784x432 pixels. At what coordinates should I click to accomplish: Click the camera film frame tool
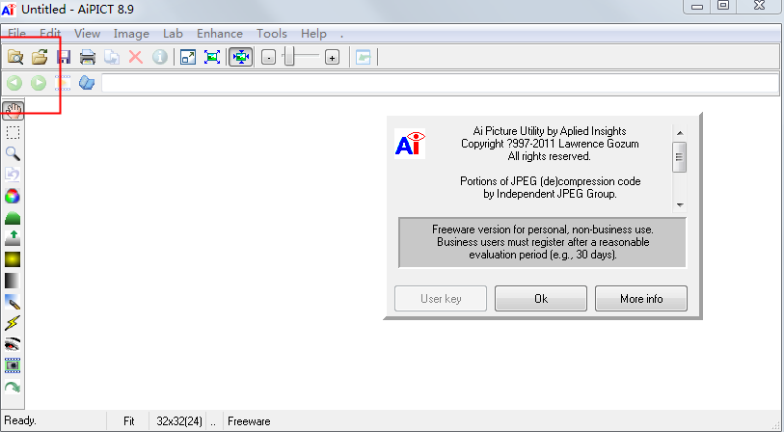coord(13,365)
